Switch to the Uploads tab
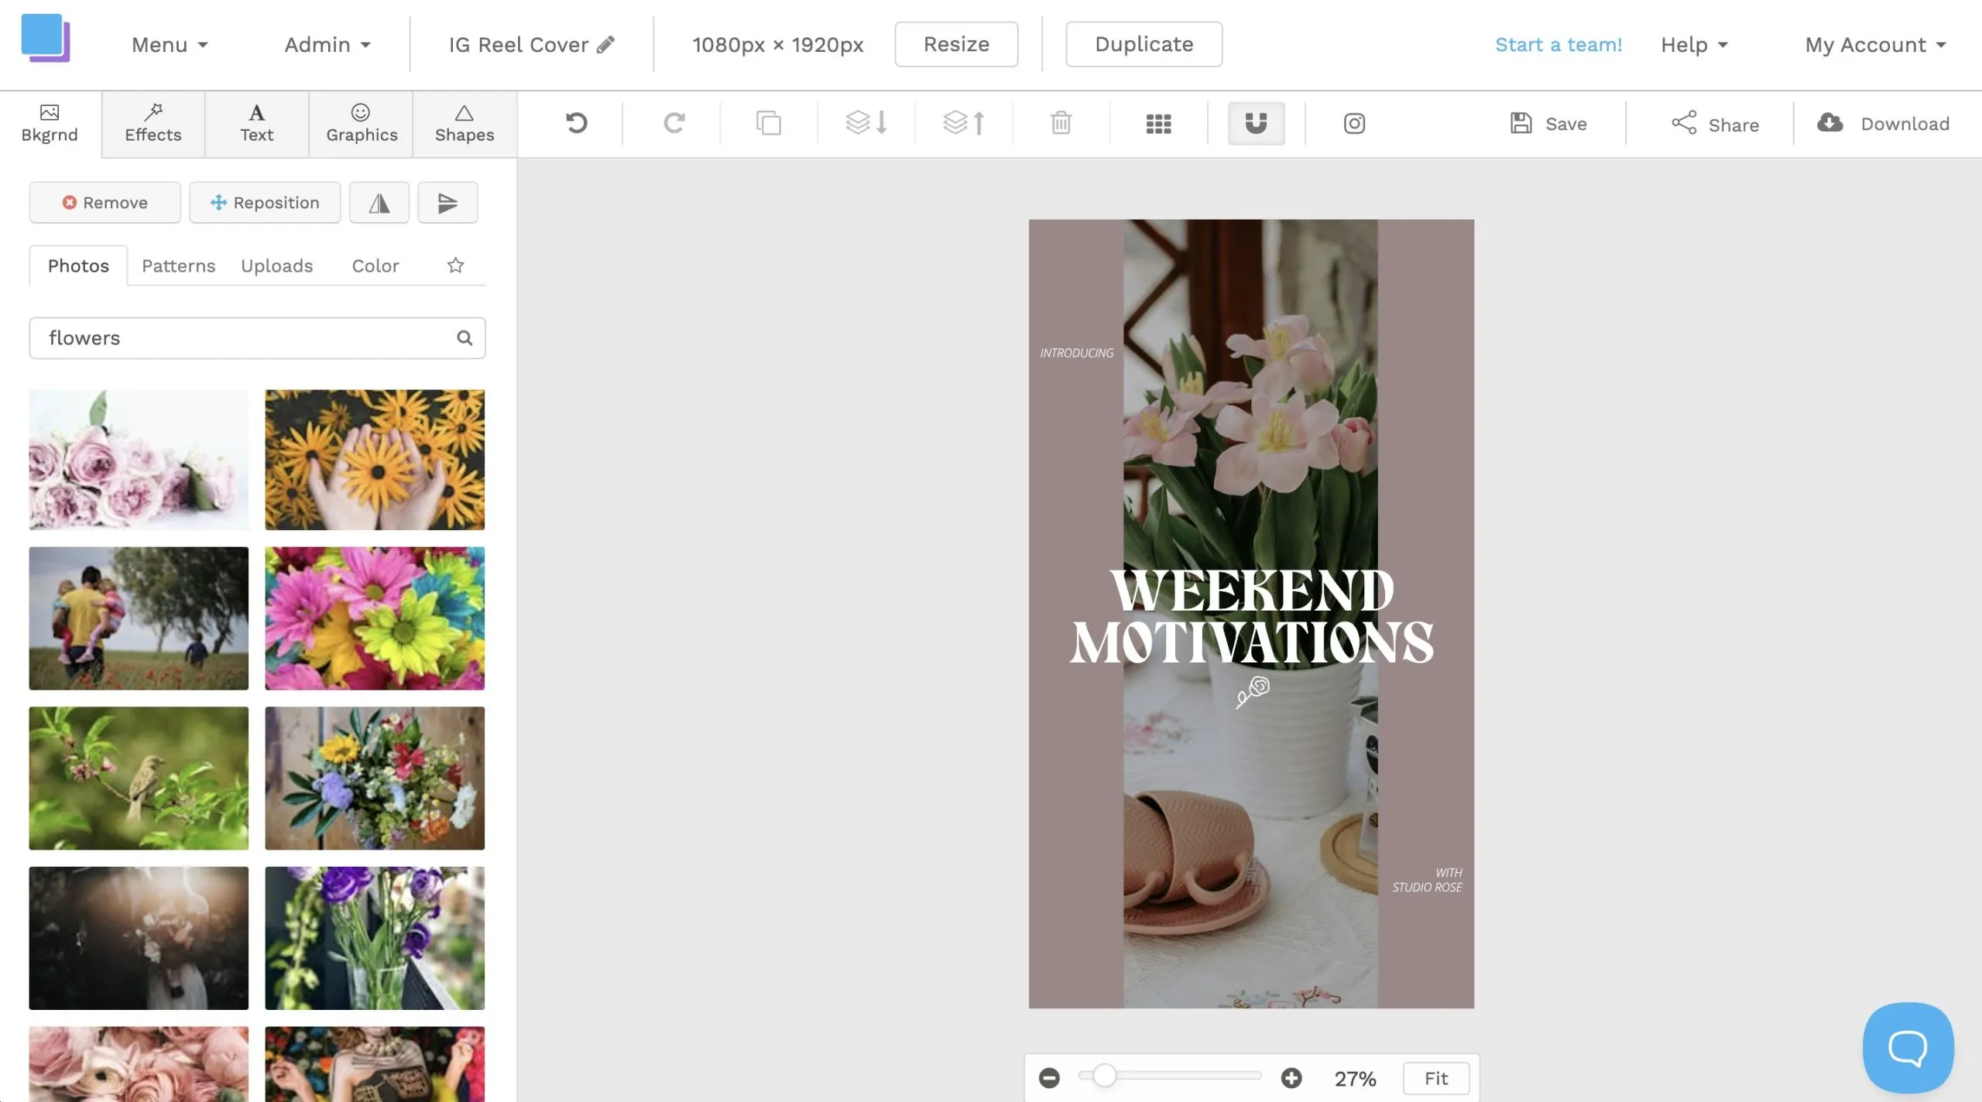Screen dimensions: 1982x1102 276,265
